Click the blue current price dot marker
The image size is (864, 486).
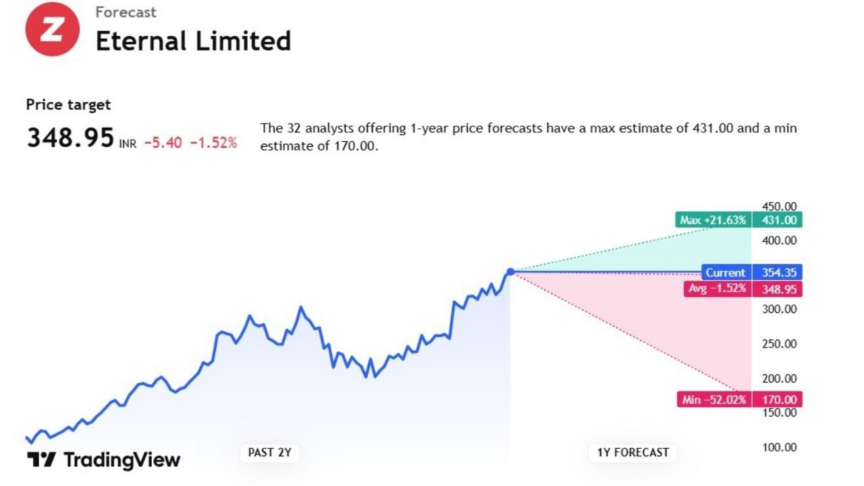(510, 271)
